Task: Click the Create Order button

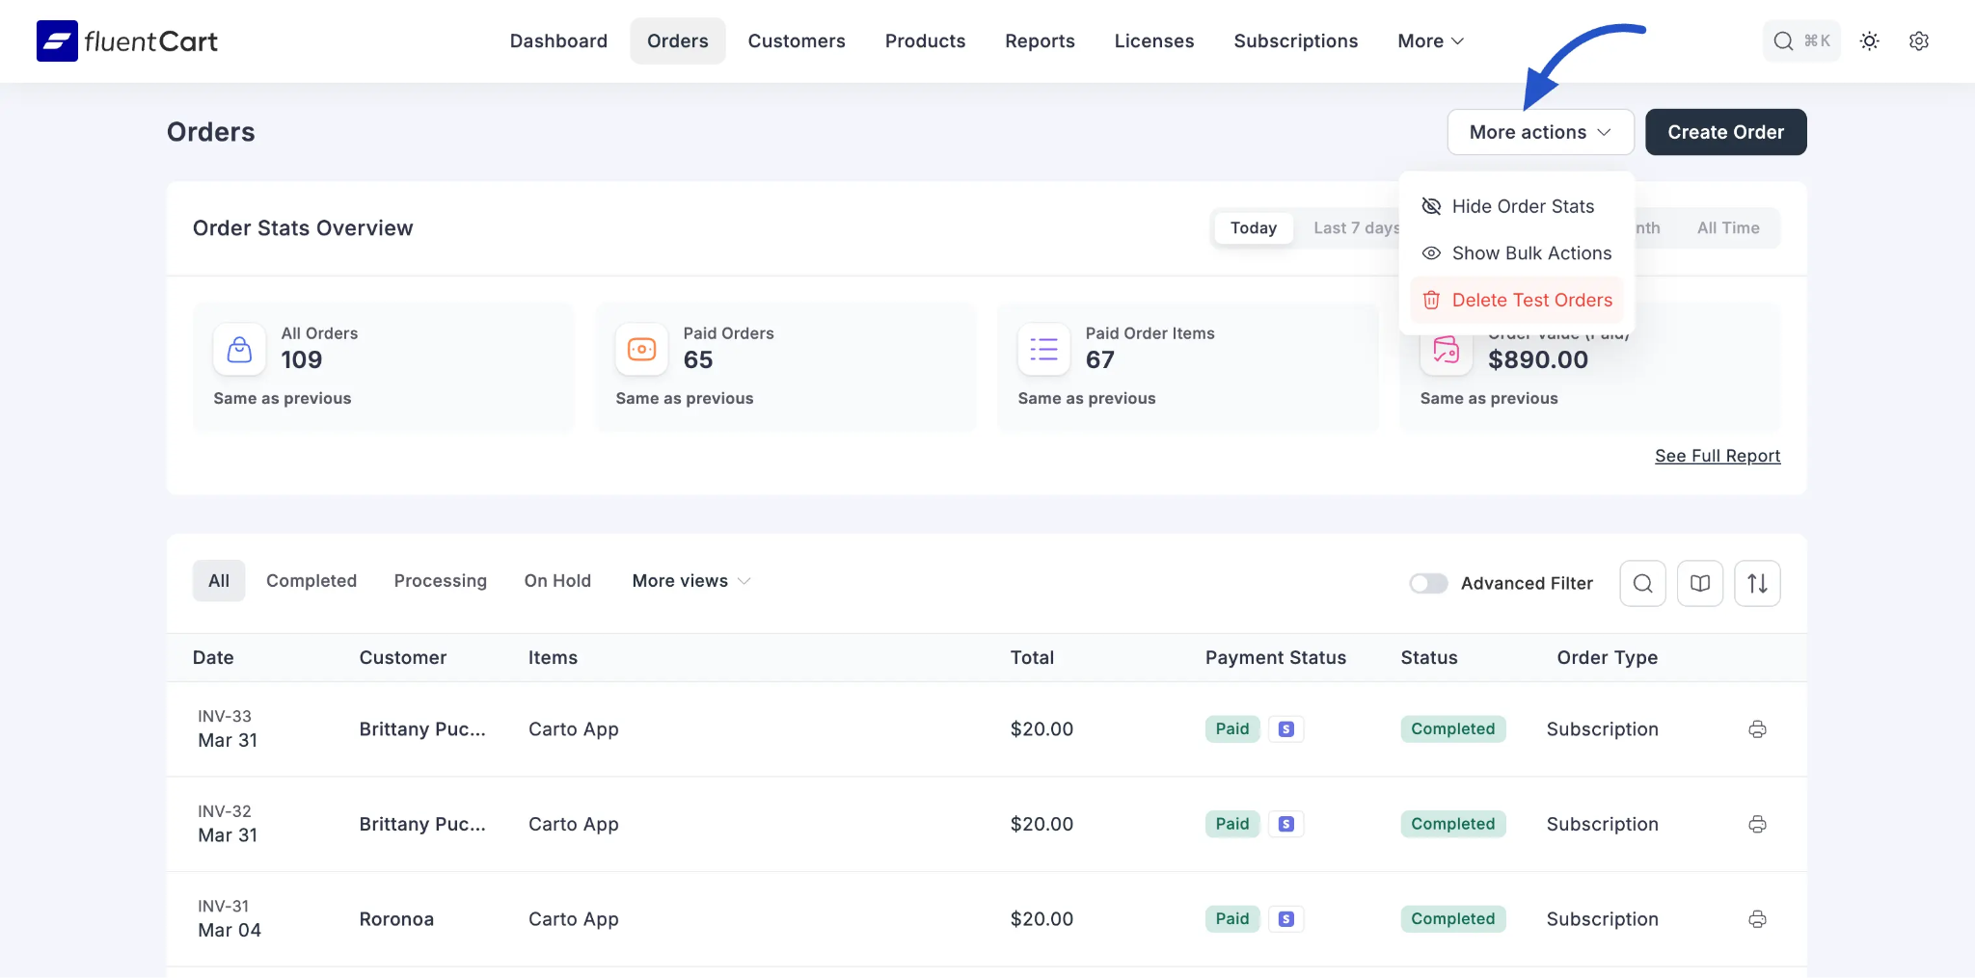Action: point(1725,132)
